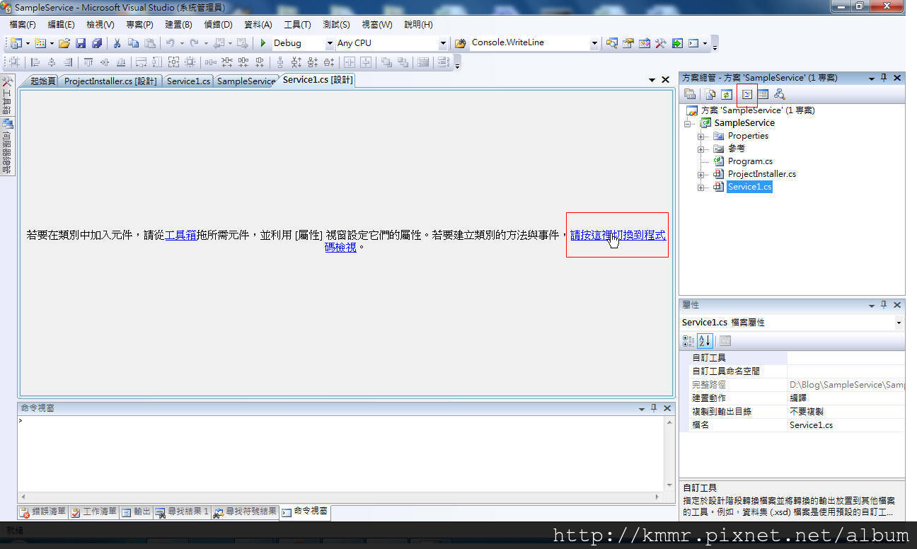Open the 工具(T) menu
This screenshot has height=549, width=917.
[297, 24]
